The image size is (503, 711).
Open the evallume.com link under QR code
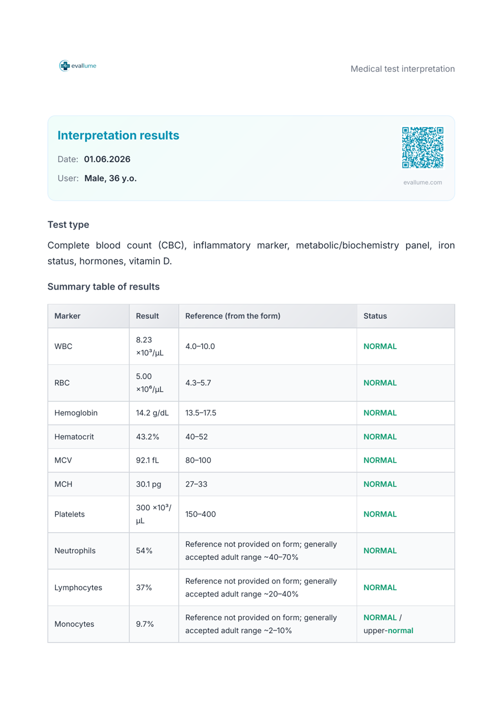pyautogui.click(x=422, y=182)
